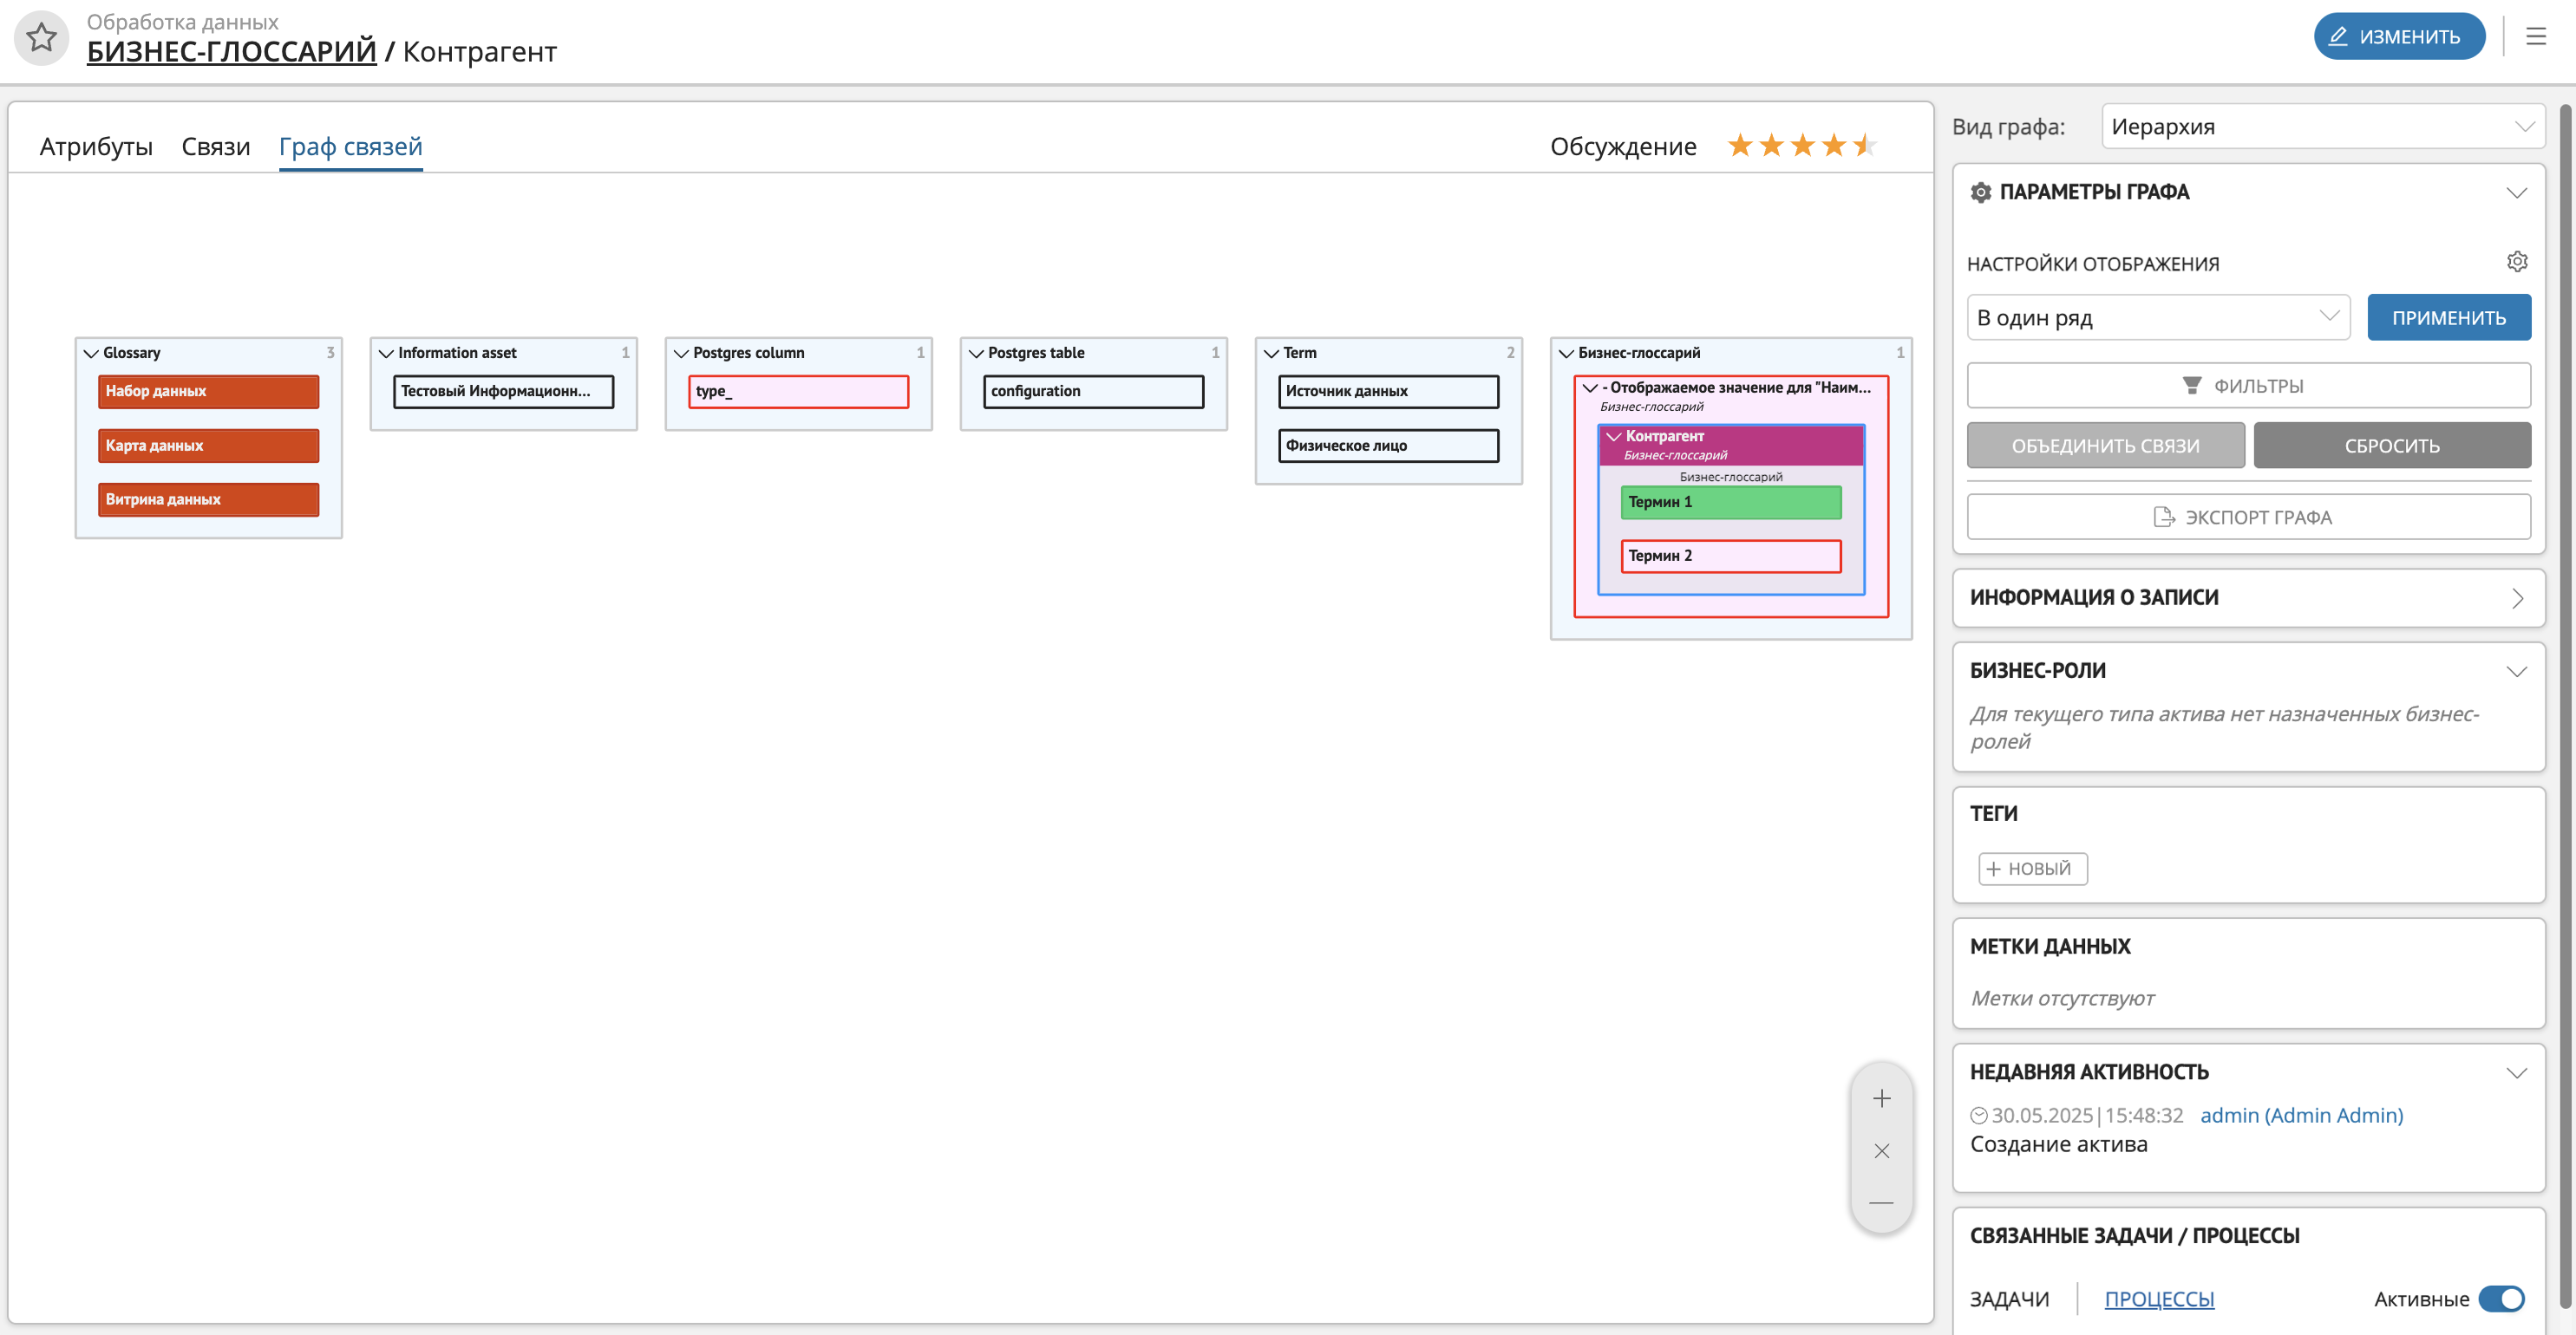
Task: Select the Термин 1 green node
Action: [x=1730, y=502]
